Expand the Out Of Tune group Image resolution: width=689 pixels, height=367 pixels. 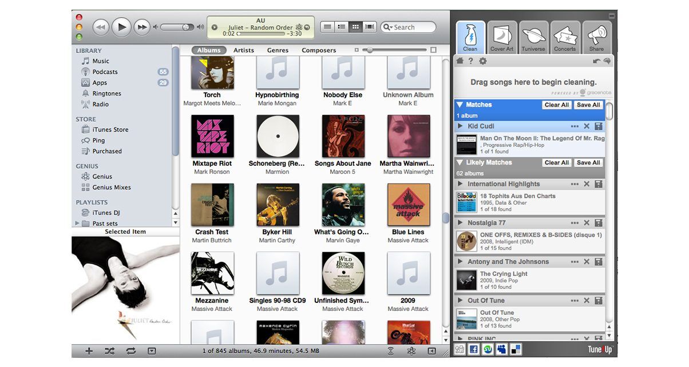[x=460, y=301]
